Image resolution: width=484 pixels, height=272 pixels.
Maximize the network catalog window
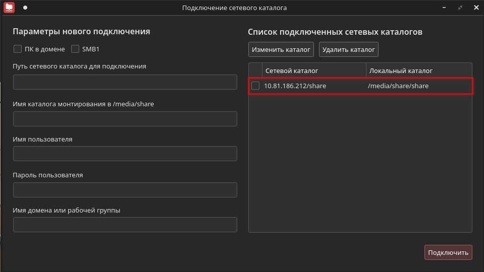click(x=460, y=8)
